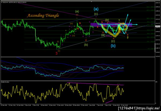Click the separator between price and Bollinger panels

coord(78,57)
